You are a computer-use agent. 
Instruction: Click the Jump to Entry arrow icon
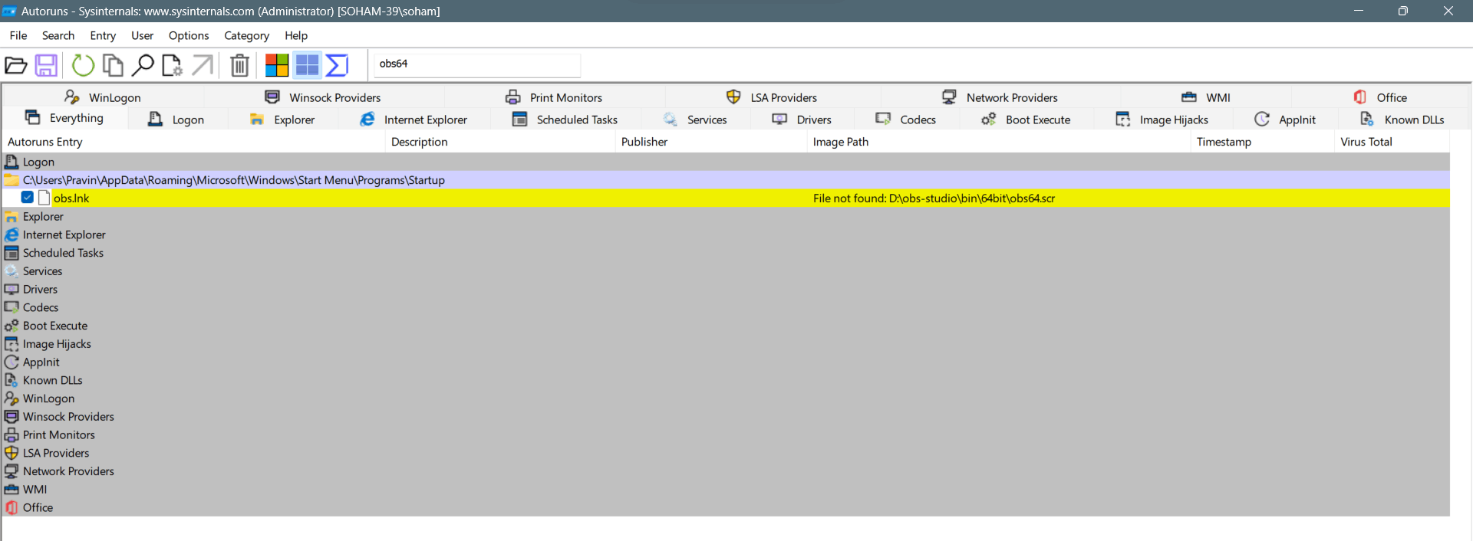pyautogui.click(x=203, y=65)
